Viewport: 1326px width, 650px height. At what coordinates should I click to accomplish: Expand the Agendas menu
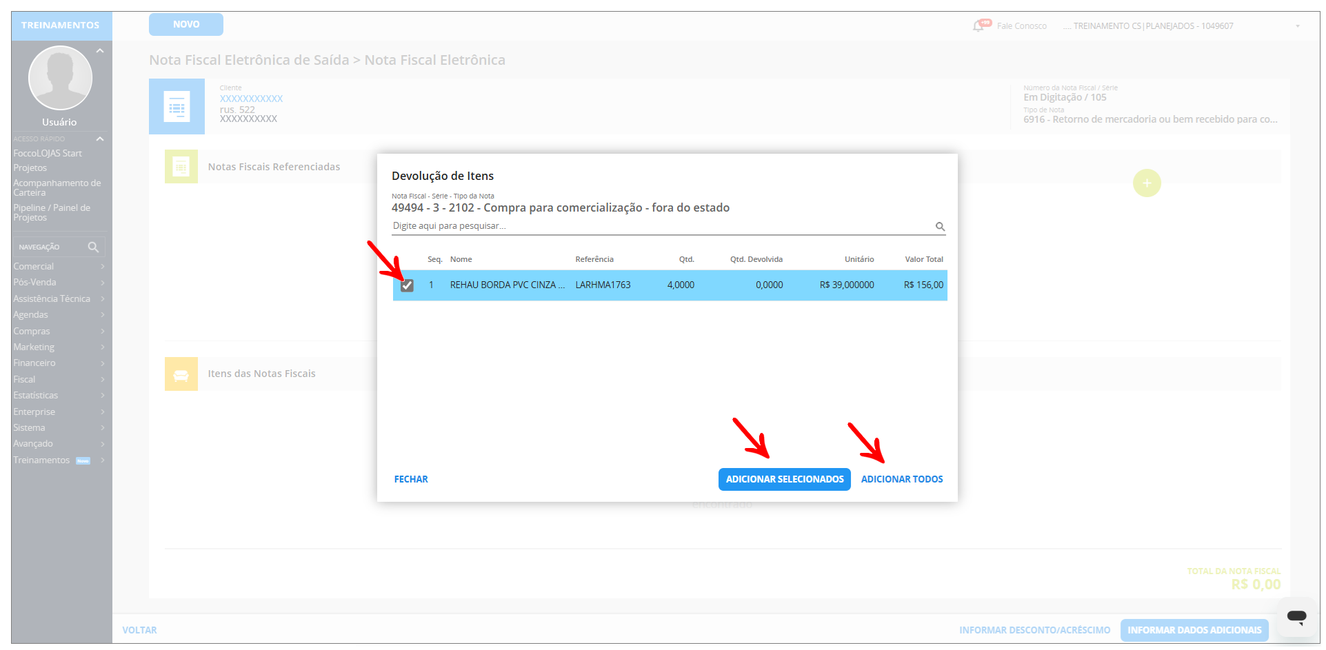59,315
